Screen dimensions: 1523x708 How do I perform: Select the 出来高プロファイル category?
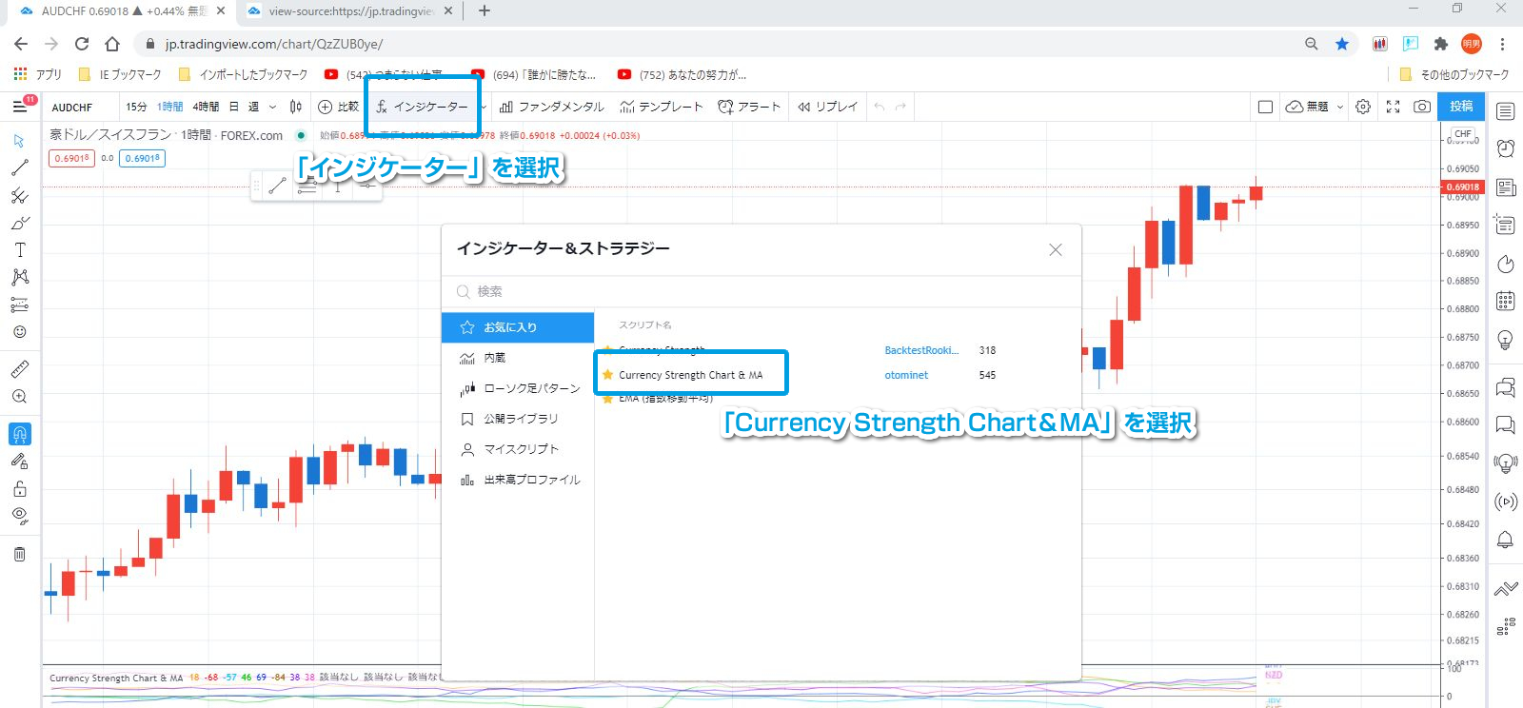click(518, 480)
